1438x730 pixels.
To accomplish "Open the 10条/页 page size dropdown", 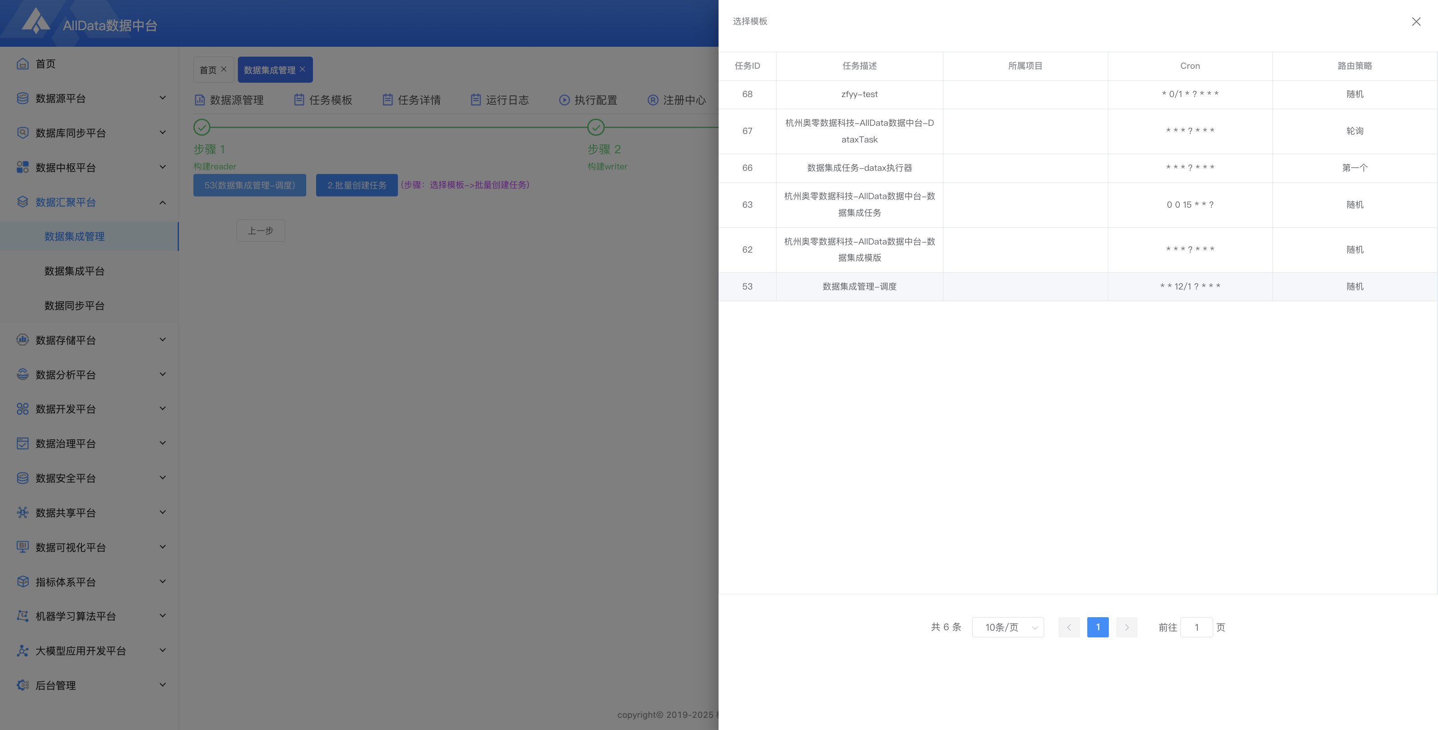I will point(1008,628).
